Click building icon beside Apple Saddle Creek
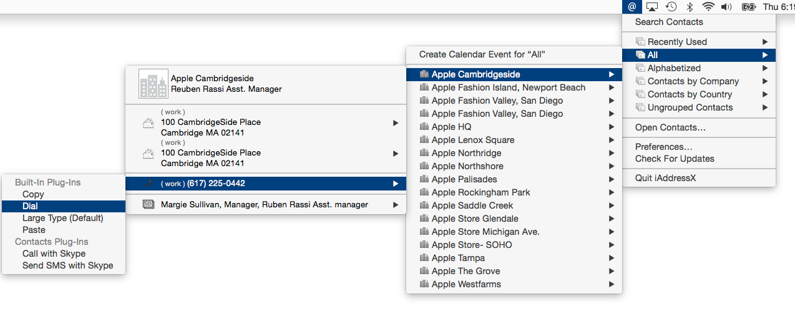 click(424, 205)
